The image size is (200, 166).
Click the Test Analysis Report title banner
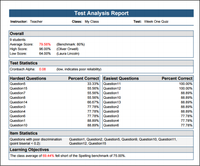tap(101, 13)
